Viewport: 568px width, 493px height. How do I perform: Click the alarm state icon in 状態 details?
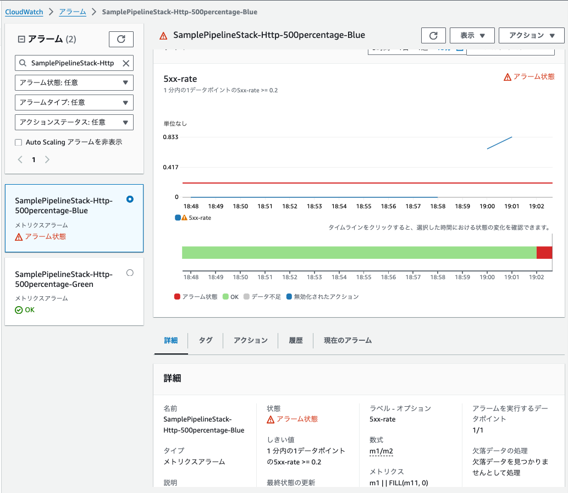(270, 419)
